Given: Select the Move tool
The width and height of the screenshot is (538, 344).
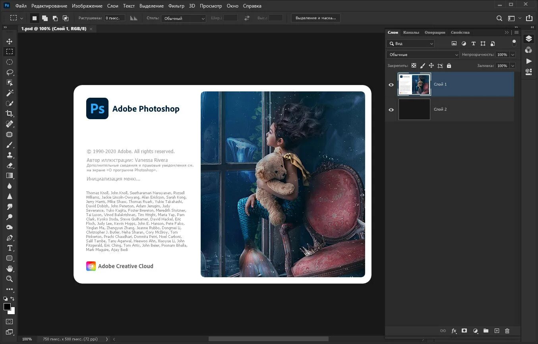Looking at the screenshot, I should [10, 41].
